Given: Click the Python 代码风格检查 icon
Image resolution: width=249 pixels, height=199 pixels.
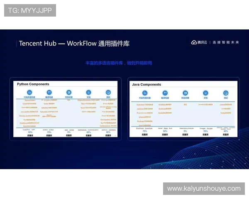Looking at the screenshot, I should click(x=29, y=92).
